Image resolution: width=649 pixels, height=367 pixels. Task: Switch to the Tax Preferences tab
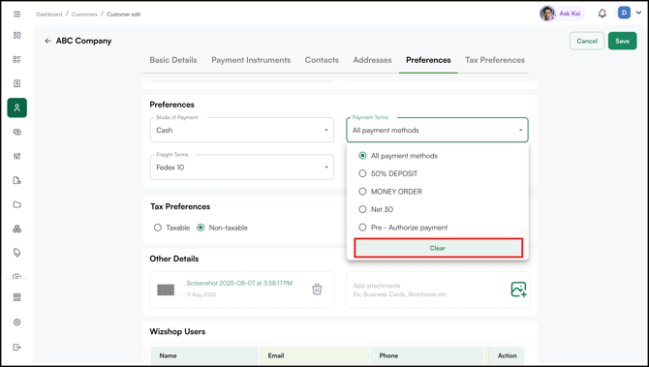click(x=495, y=60)
